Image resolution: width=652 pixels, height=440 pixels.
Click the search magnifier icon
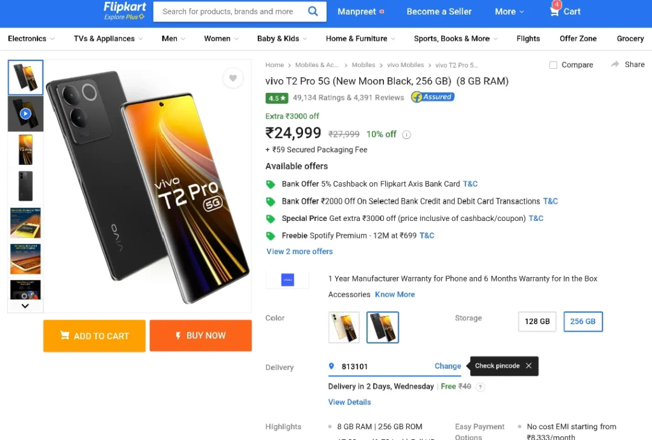pos(313,11)
